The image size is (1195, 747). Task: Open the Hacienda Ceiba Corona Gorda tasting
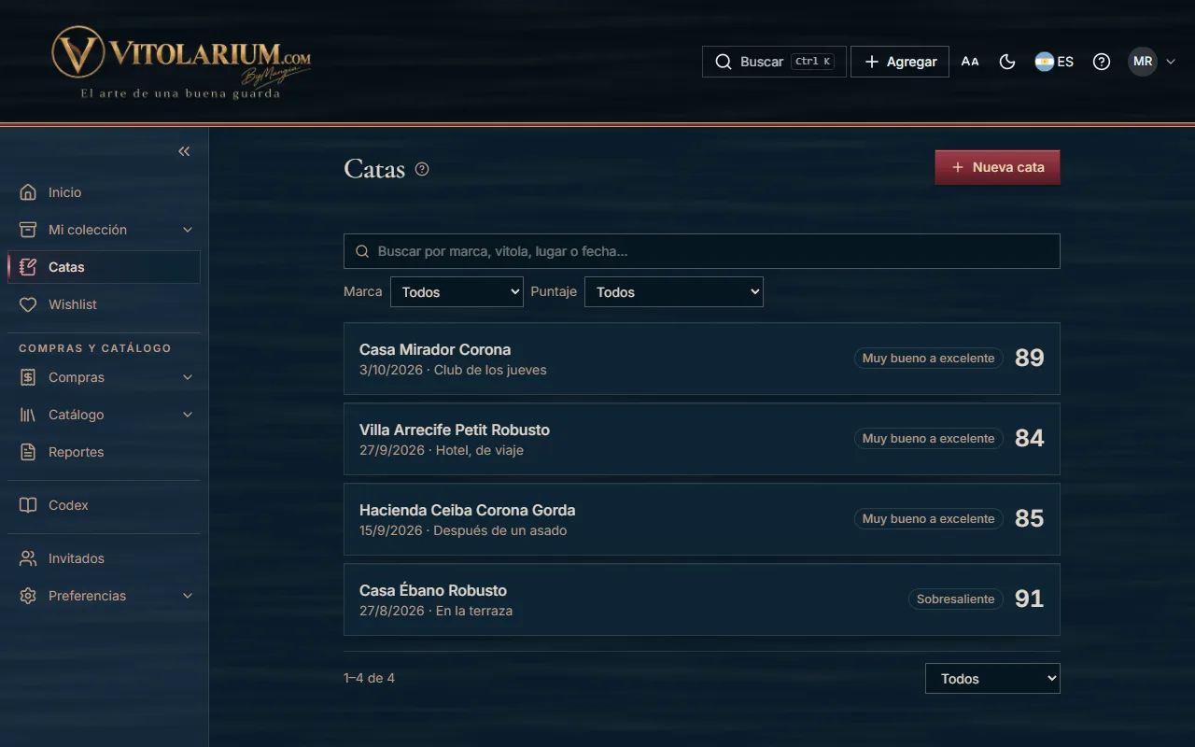point(702,519)
